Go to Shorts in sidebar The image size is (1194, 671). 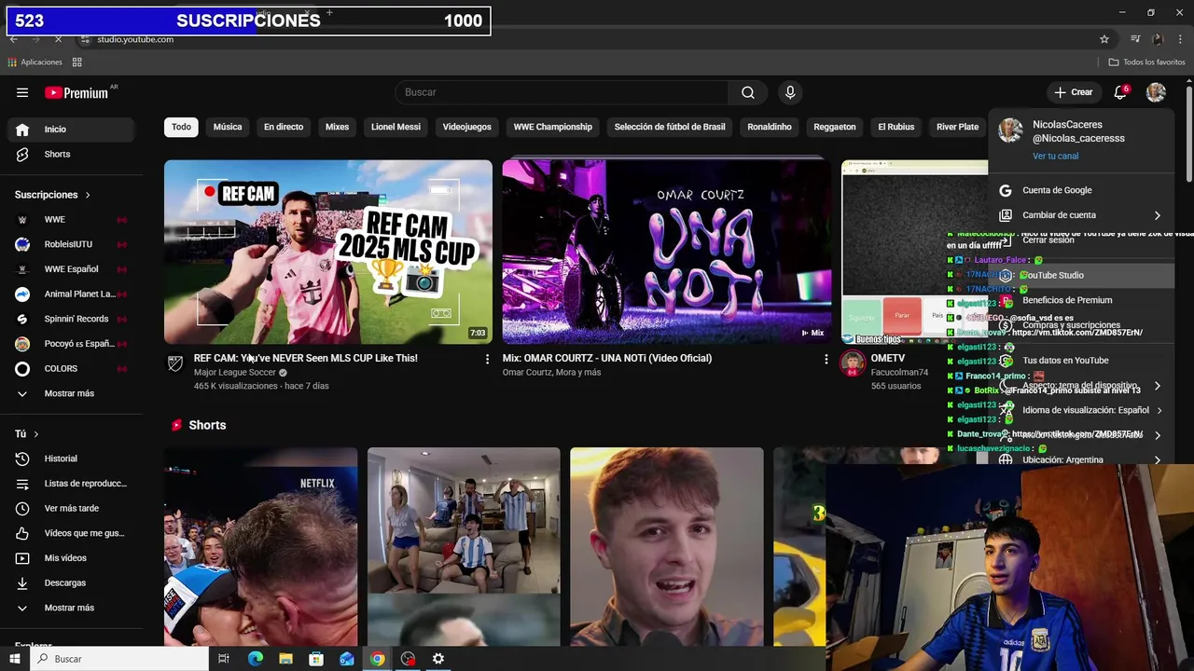71,154
